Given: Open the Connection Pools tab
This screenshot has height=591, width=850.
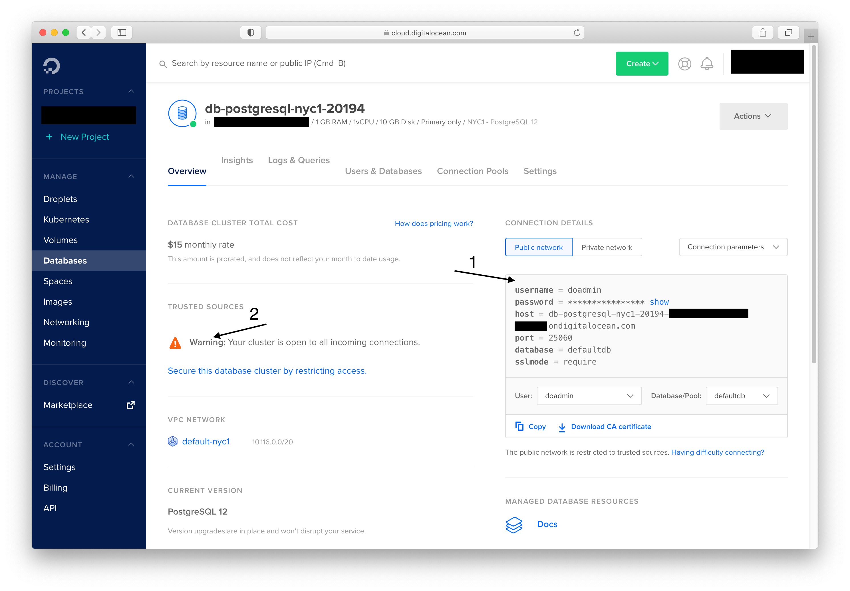Looking at the screenshot, I should (x=473, y=171).
